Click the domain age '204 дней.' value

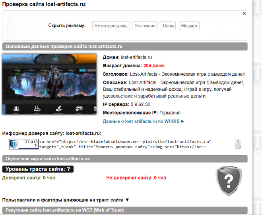click(154, 66)
